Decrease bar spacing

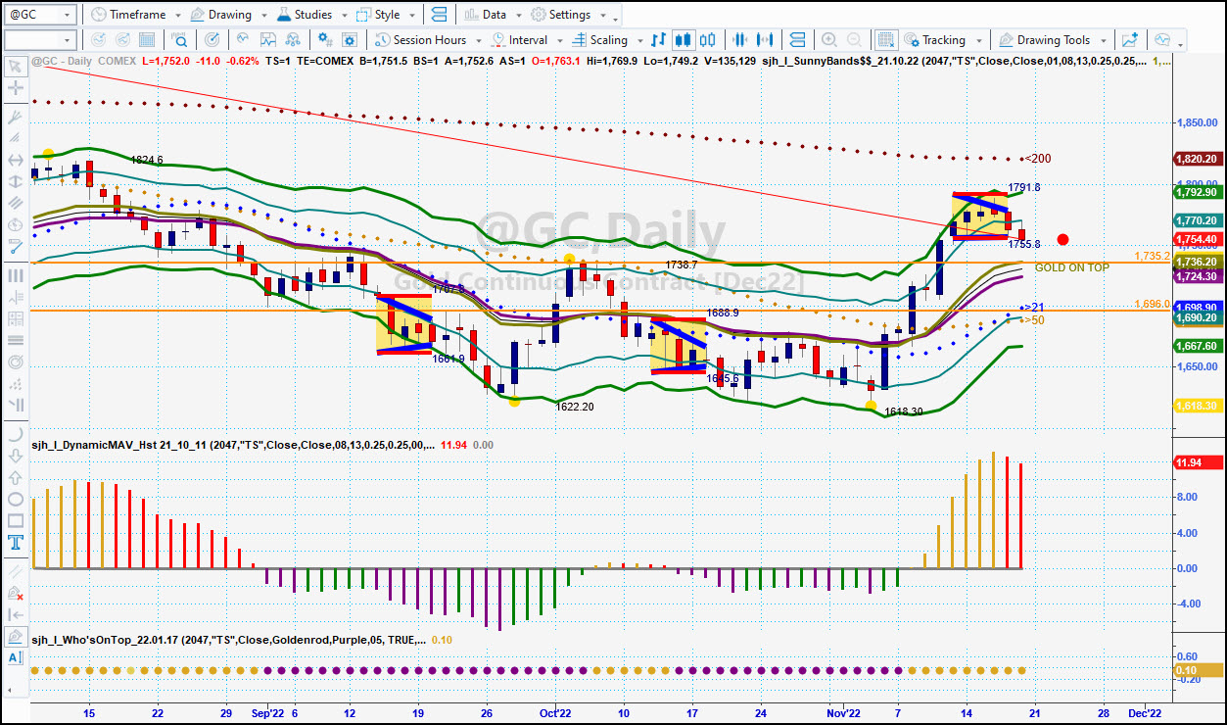[740, 40]
